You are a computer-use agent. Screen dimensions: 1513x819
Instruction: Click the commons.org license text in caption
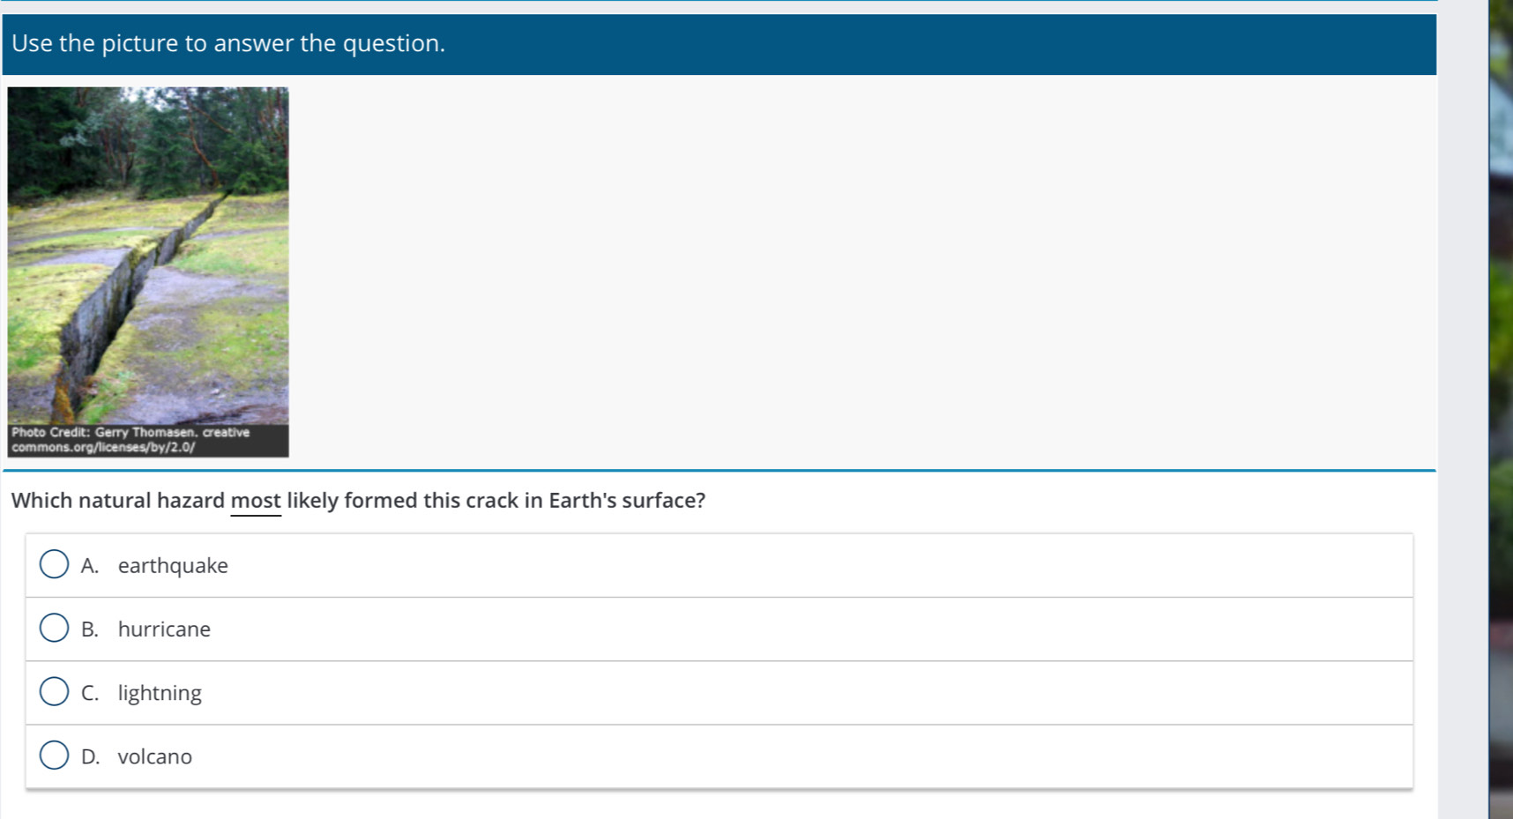(103, 447)
